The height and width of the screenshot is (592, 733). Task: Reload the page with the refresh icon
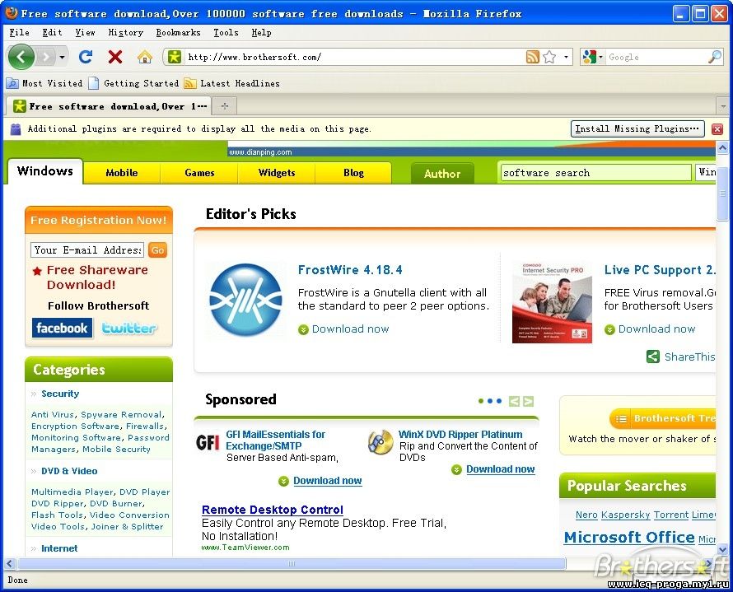85,57
